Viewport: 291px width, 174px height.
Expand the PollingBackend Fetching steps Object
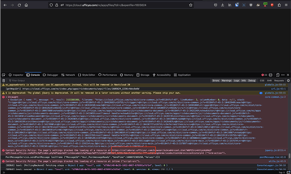pos(67,165)
